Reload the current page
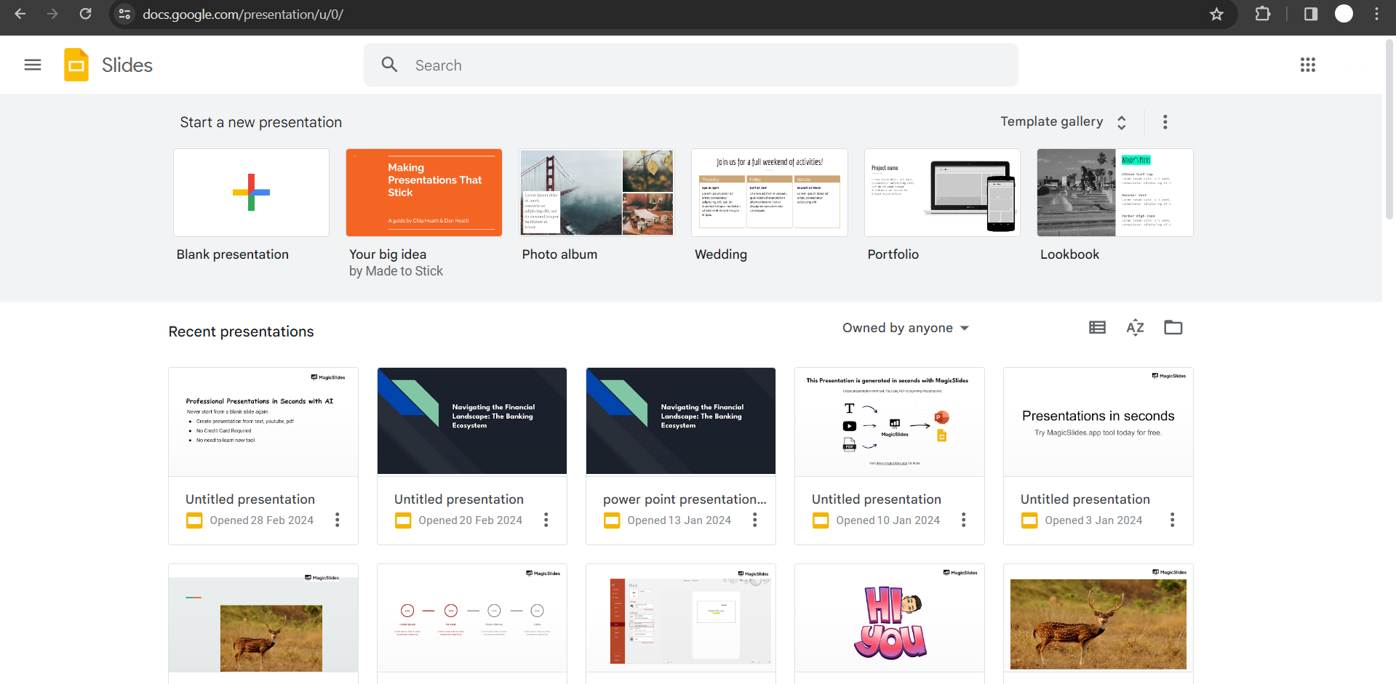The width and height of the screenshot is (1396, 684). (x=85, y=14)
